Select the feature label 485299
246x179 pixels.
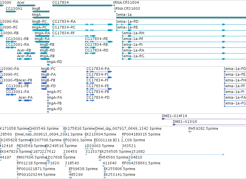[76, 175]
